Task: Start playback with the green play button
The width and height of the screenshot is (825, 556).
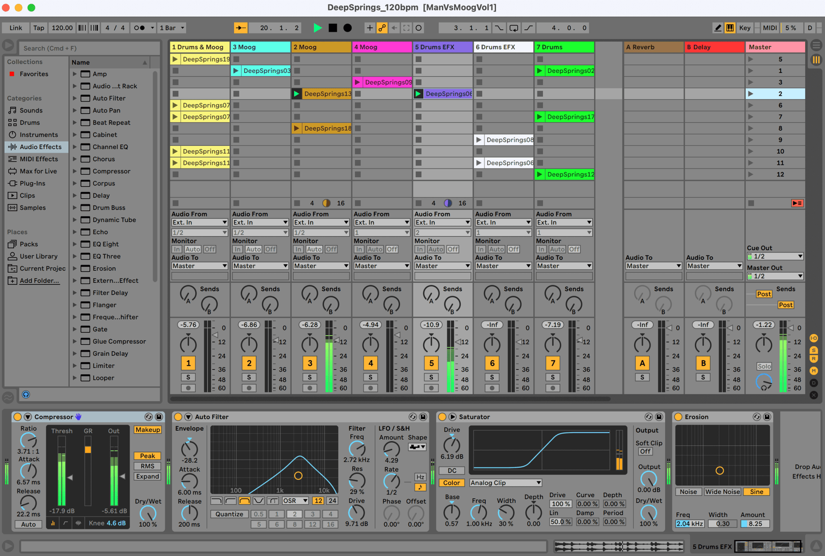Action: (318, 28)
